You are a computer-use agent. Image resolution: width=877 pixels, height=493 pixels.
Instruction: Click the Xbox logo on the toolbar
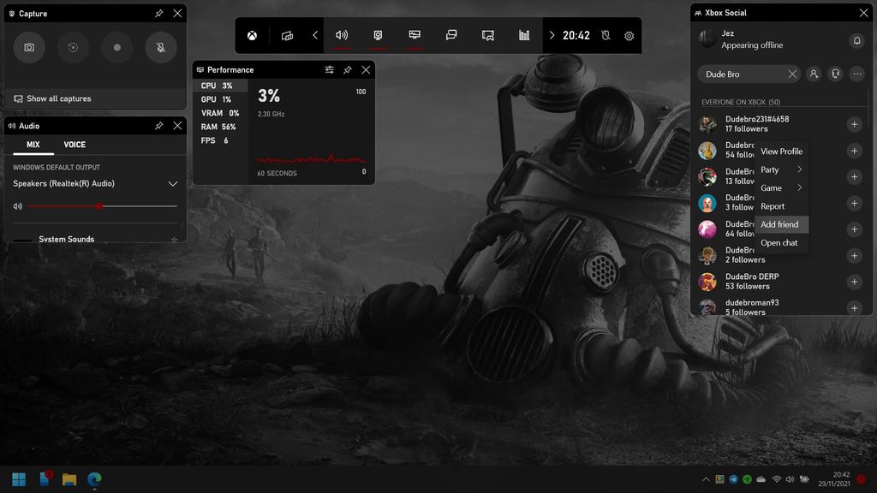252,35
